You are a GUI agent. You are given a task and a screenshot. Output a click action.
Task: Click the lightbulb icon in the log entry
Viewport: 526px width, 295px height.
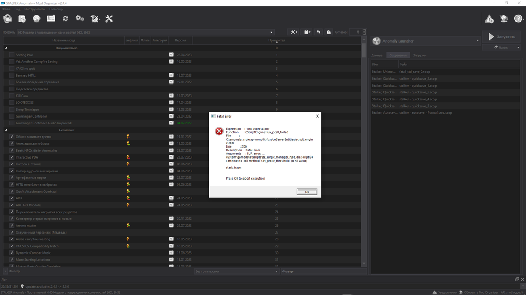pos(22,286)
